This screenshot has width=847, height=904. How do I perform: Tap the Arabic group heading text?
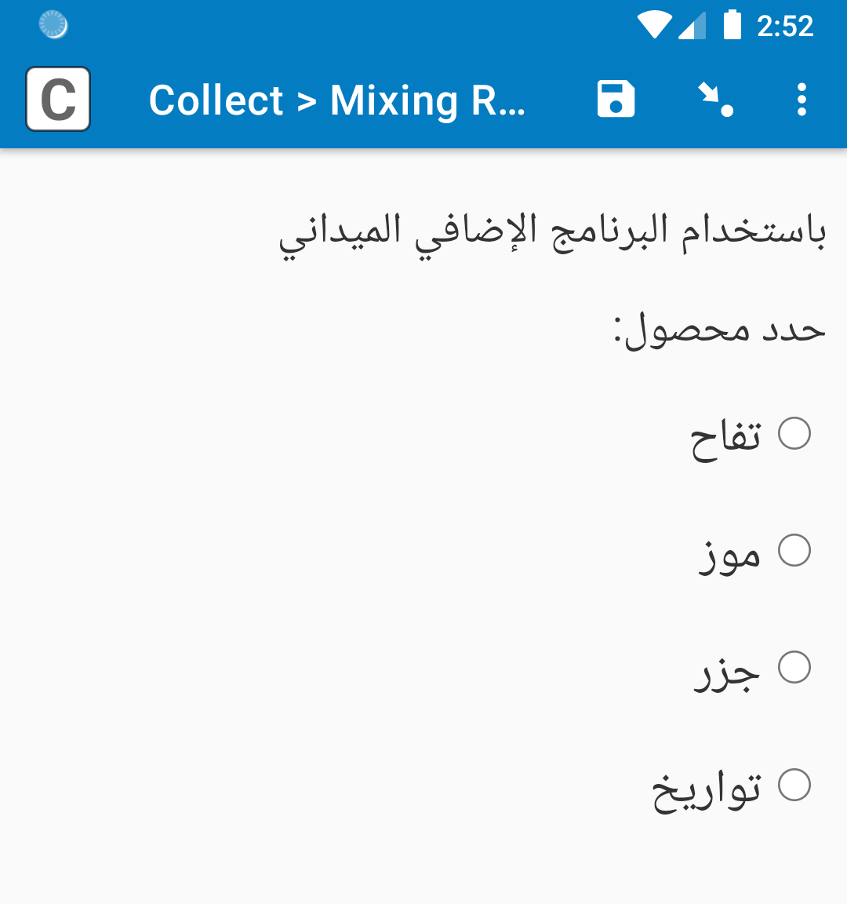553,235
